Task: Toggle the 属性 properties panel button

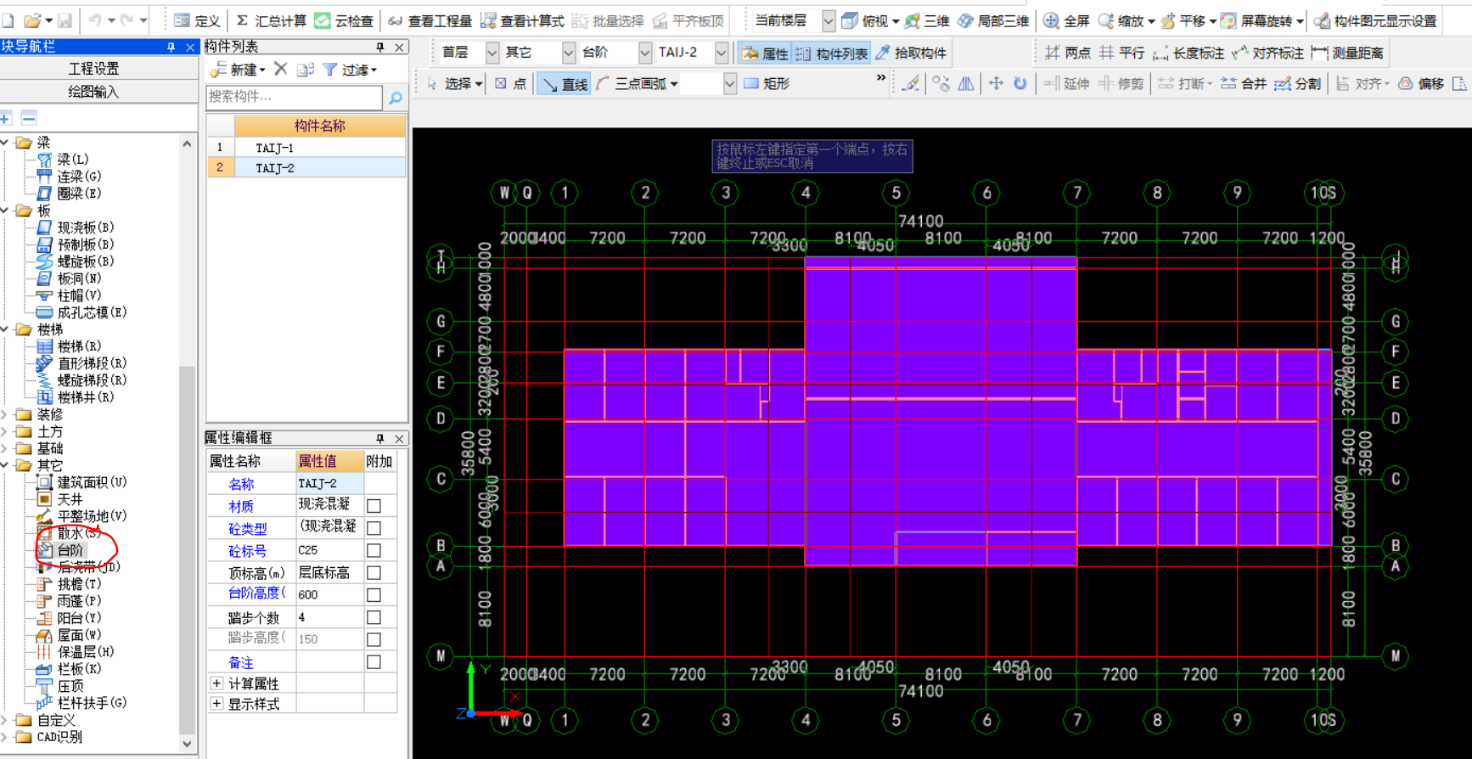Action: (x=765, y=53)
